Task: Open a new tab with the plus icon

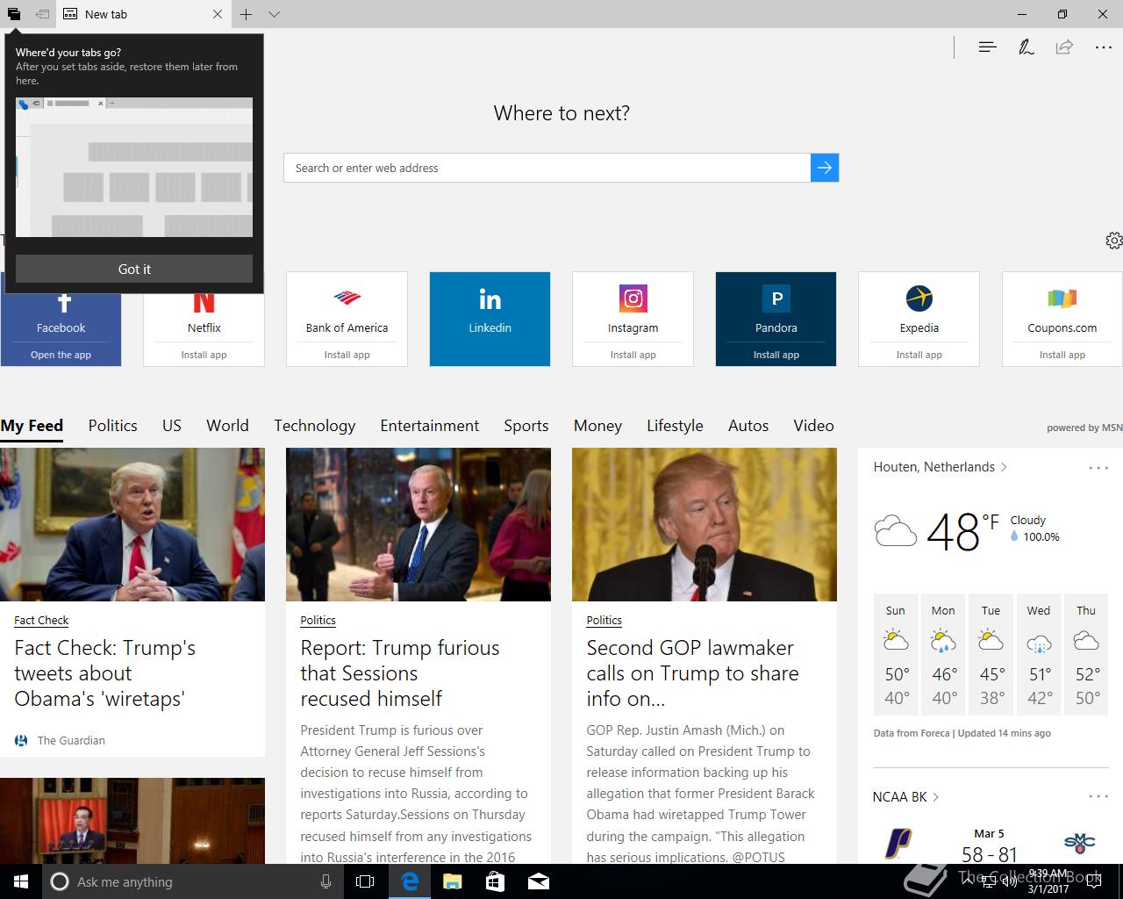Action: 247,14
